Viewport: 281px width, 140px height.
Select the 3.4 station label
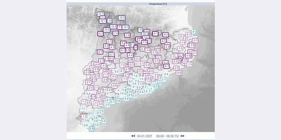tap(126, 98)
